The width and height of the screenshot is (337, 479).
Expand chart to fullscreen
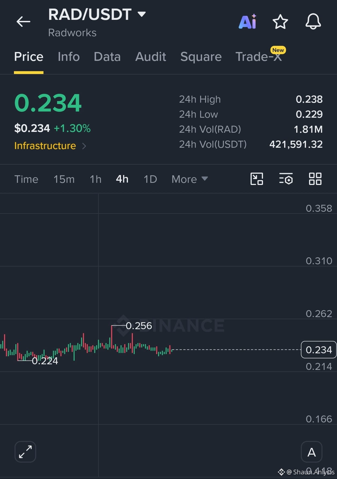click(x=25, y=452)
